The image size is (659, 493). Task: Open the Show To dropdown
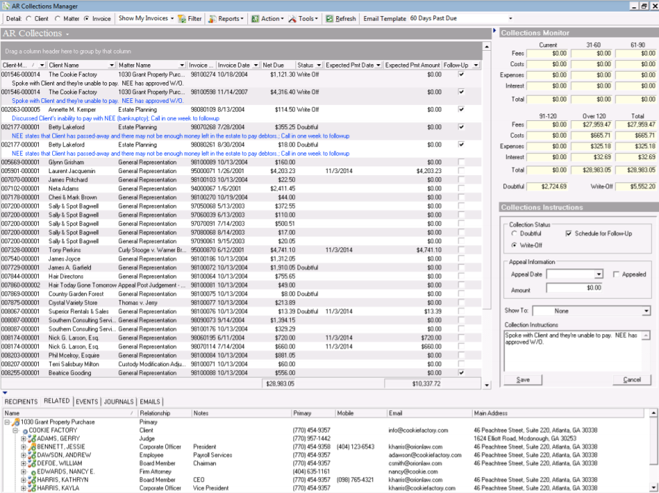point(646,311)
